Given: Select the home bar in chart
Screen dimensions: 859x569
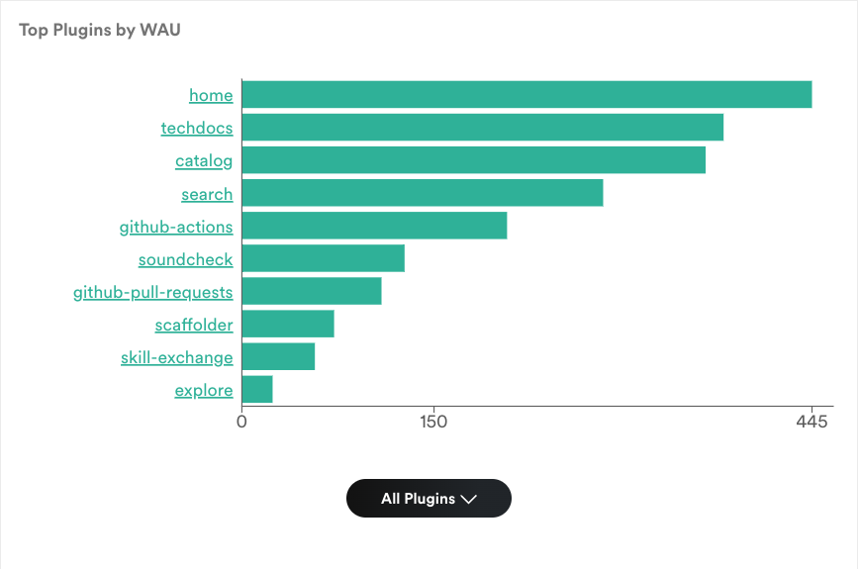Looking at the screenshot, I should coord(527,95).
